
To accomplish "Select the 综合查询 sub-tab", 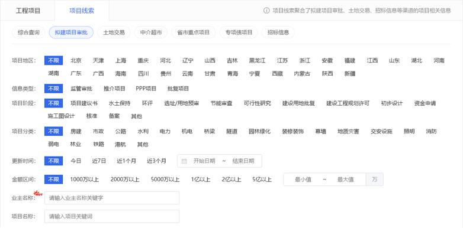I will [x=28, y=32].
